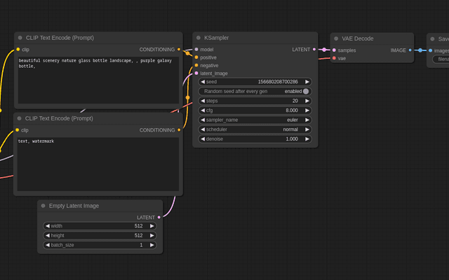Click the Empty Latent Image LATENT output dot
The height and width of the screenshot is (280, 449).
point(159,217)
